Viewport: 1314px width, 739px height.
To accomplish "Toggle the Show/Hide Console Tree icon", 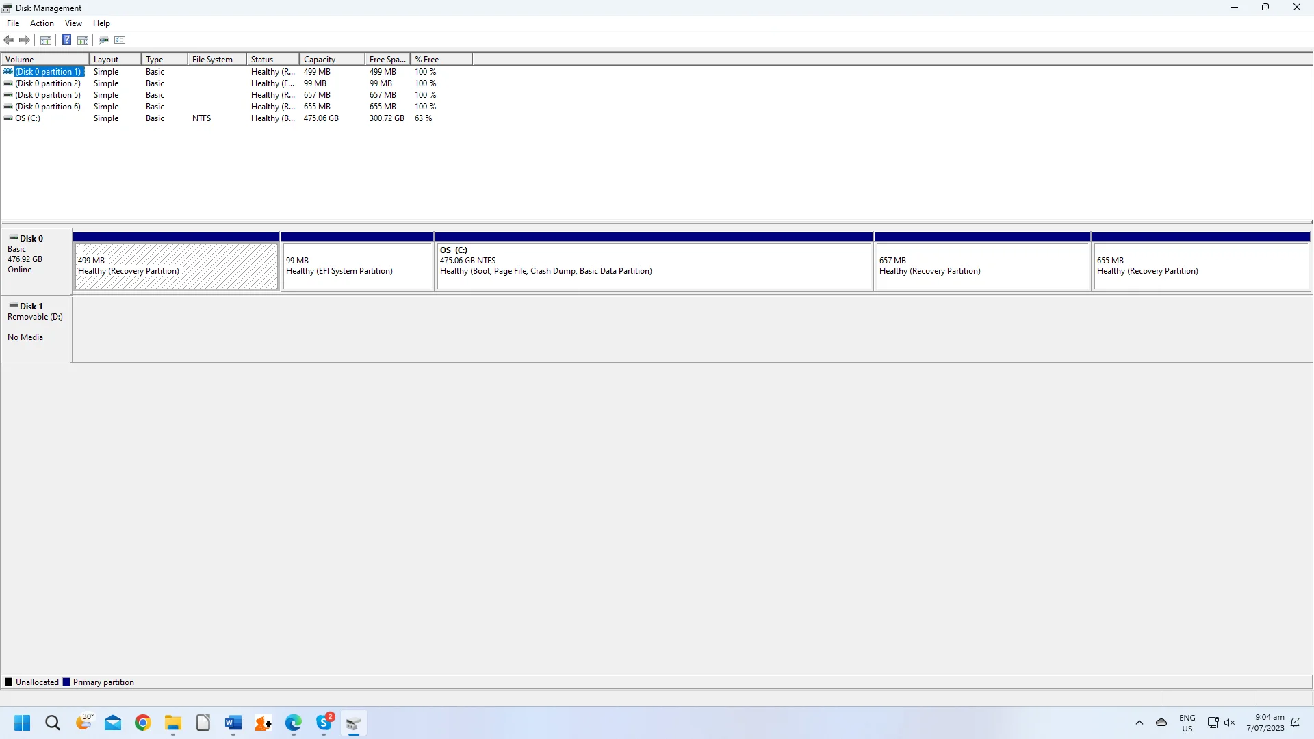I will [46, 40].
